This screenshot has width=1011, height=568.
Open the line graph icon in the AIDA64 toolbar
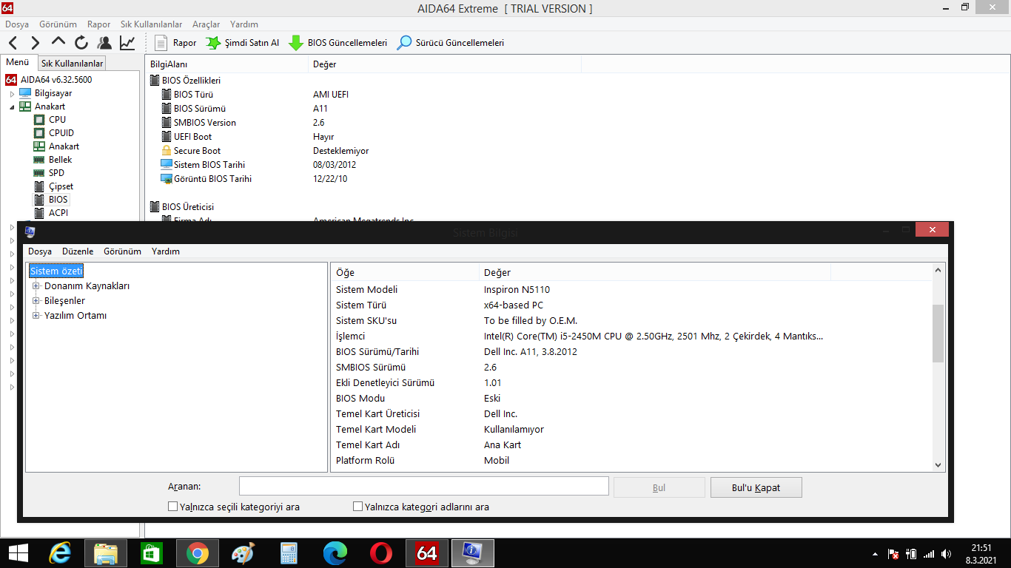127,43
